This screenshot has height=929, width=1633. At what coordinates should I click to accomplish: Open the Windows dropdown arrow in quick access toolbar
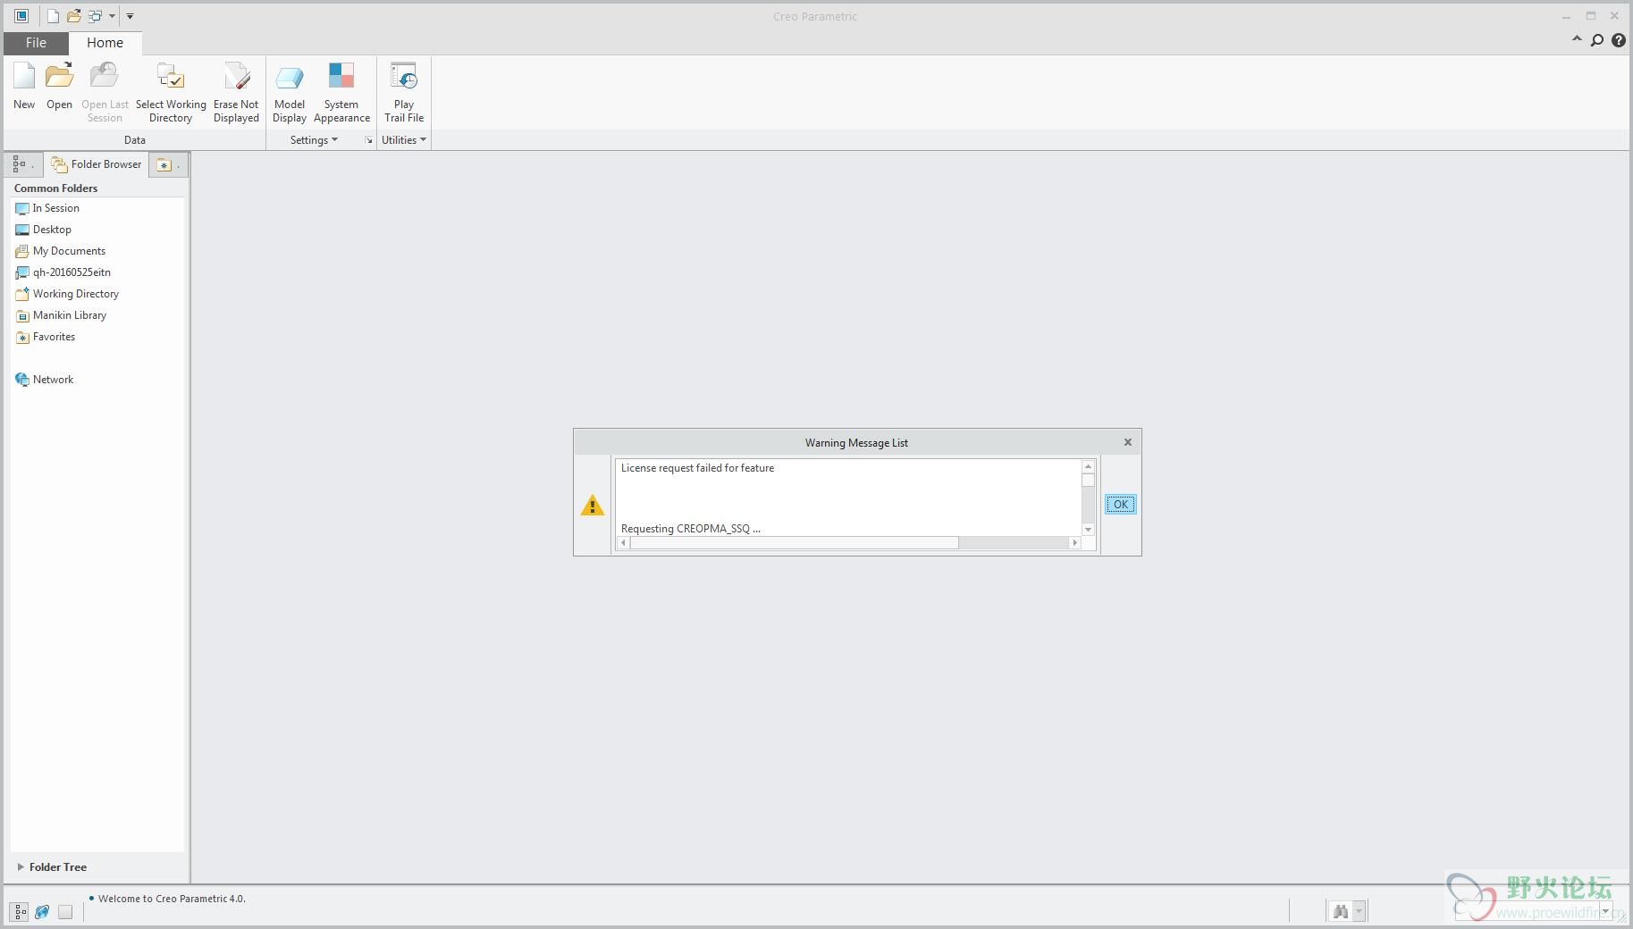(x=112, y=16)
